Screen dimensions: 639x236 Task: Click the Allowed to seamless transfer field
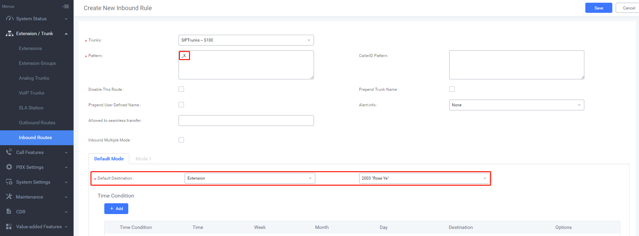(246, 121)
